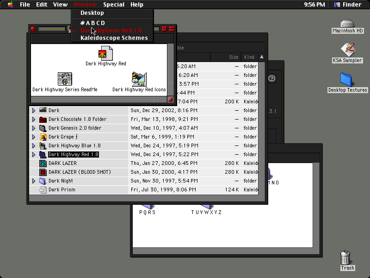Image resolution: width=370 pixels, height=278 pixels.
Task: Select the Dark Highway Red scheme file icon
Action: [105, 53]
